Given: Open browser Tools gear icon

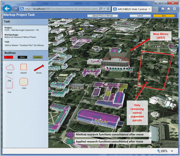Looking at the screenshot, I should point(174,9).
